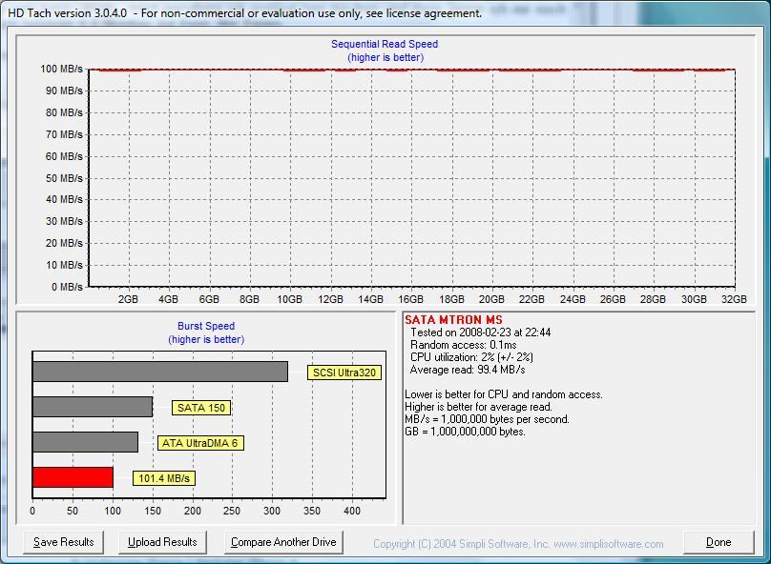Click the ATA UltraDMA 6 label

(x=200, y=443)
